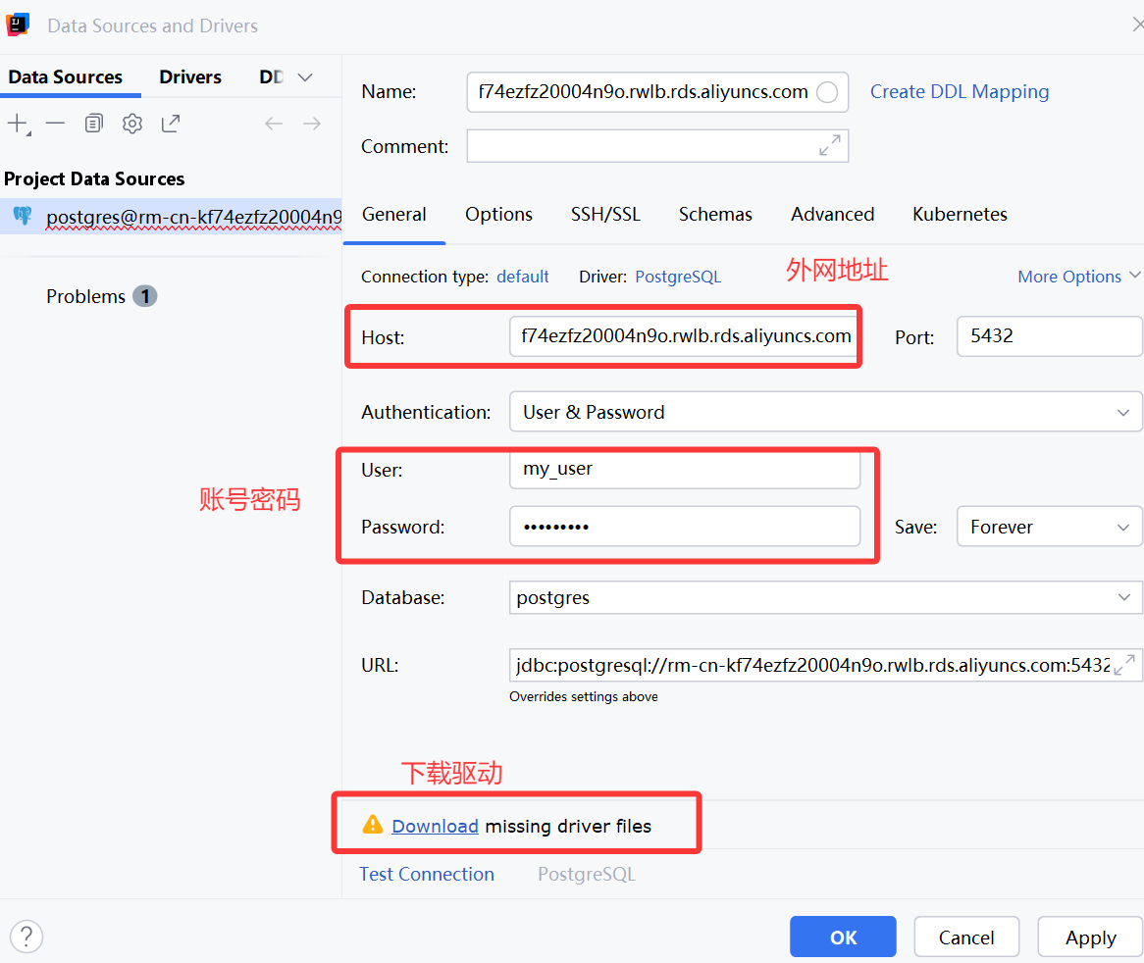Image resolution: width=1144 pixels, height=963 pixels.
Task: Switch to the DDL mappings tab
Action: tap(272, 76)
